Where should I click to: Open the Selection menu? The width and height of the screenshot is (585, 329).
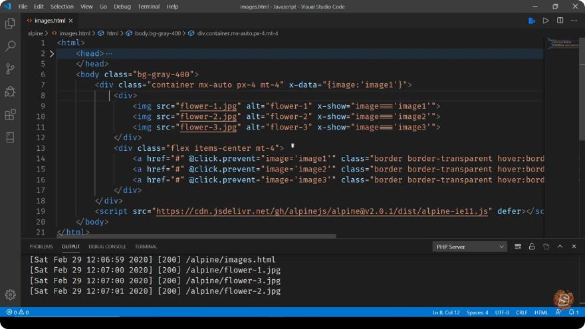[62, 7]
